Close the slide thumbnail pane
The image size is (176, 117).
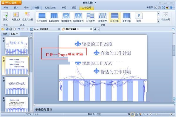click(x=31, y=33)
